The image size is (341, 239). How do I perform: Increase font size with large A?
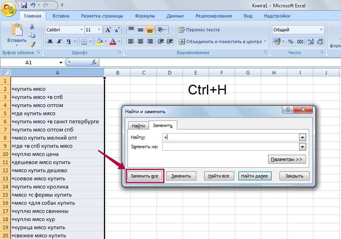[108, 30]
